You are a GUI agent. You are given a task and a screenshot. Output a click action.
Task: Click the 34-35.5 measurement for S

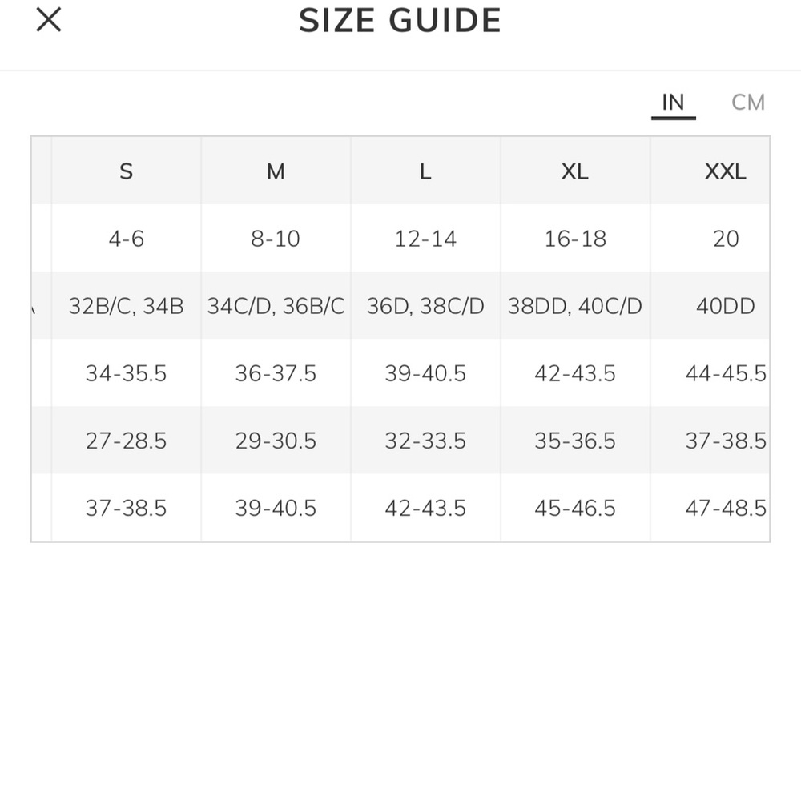(x=127, y=373)
